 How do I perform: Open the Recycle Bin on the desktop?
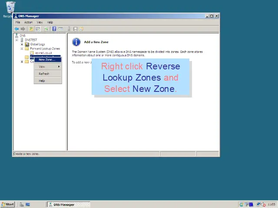coord(10,7)
